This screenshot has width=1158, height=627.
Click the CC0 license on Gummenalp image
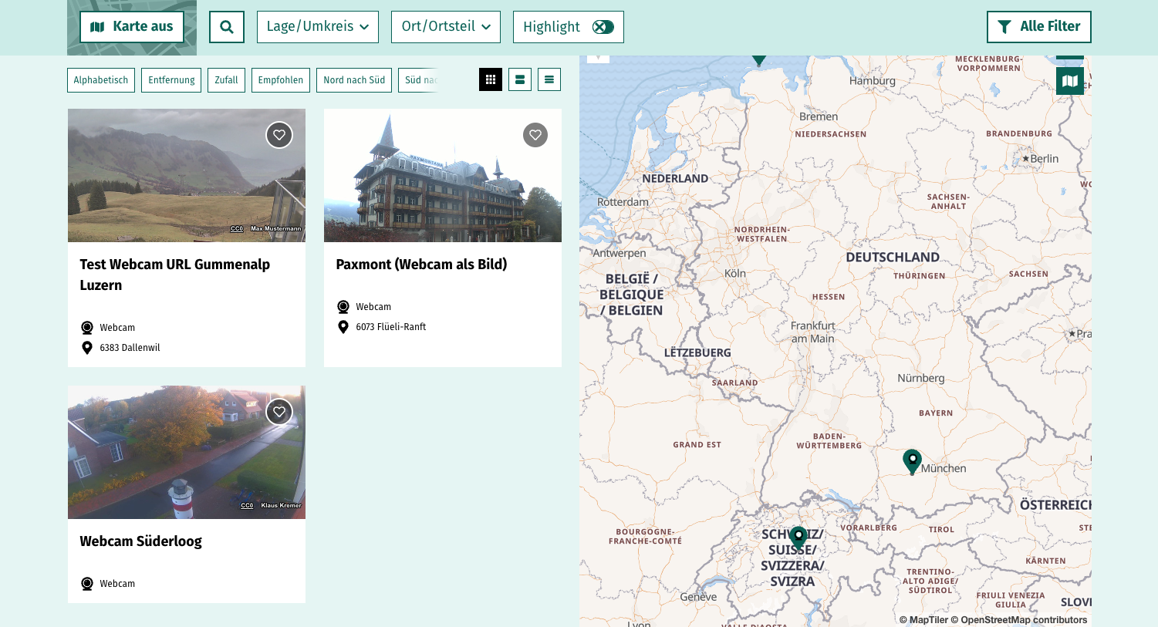coord(237,229)
